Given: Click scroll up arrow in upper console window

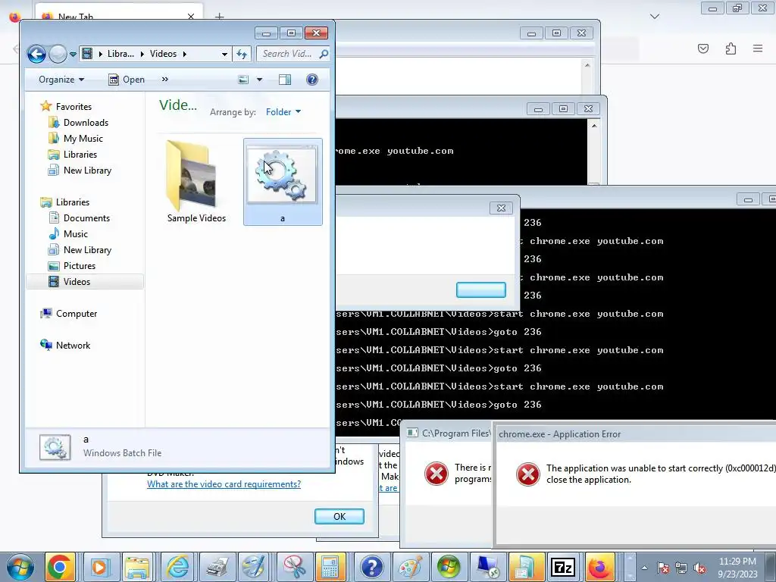Looking at the screenshot, I should [594, 126].
